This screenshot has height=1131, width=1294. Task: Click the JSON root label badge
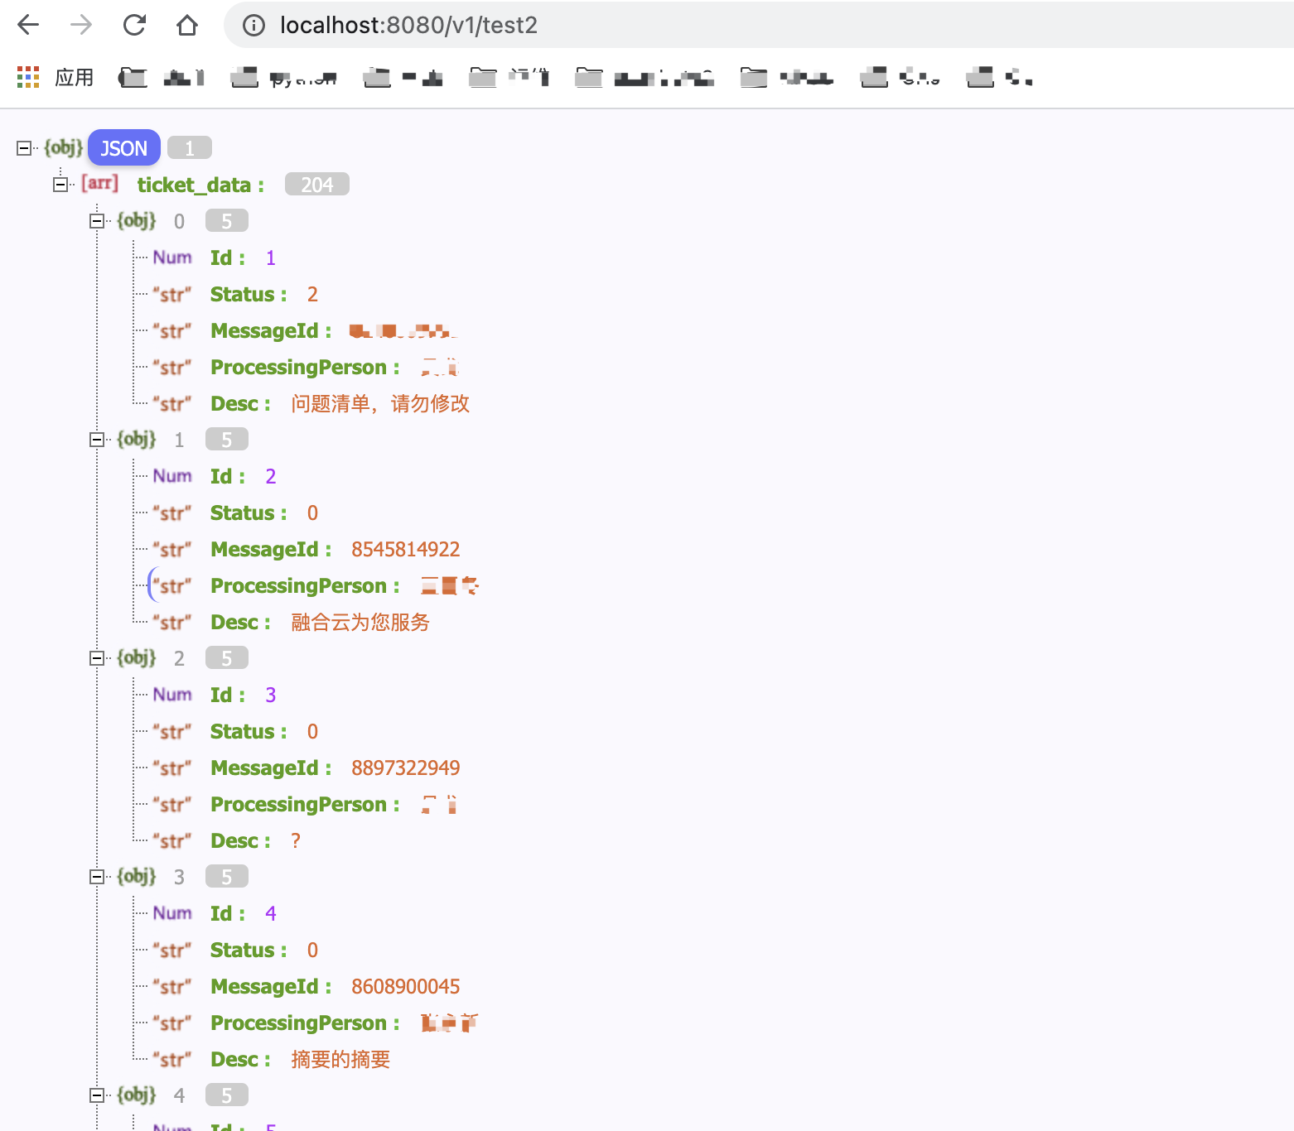pyautogui.click(x=123, y=147)
